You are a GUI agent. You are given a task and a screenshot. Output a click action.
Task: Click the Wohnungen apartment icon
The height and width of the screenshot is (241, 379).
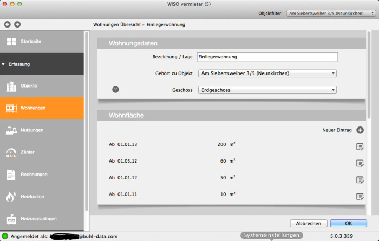pos(11,108)
